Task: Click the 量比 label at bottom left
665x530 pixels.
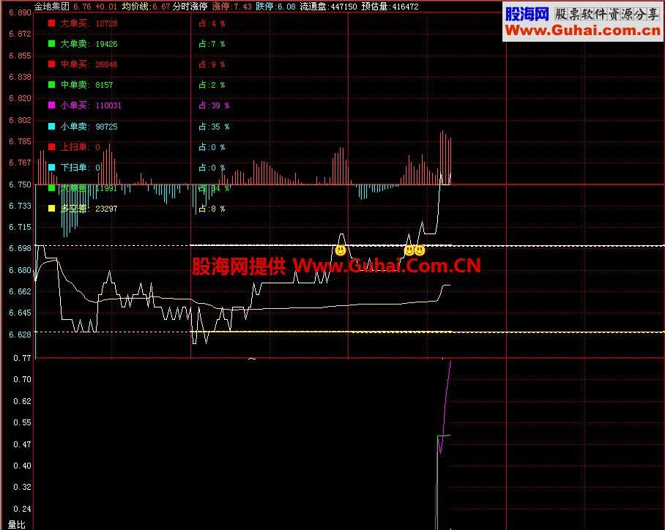Action: (x=16, y=524)
